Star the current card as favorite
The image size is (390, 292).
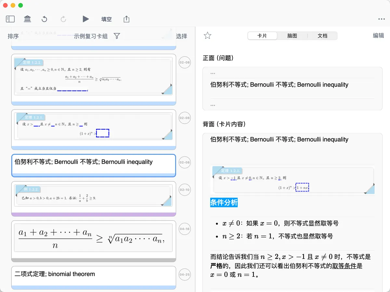(207, 36)
